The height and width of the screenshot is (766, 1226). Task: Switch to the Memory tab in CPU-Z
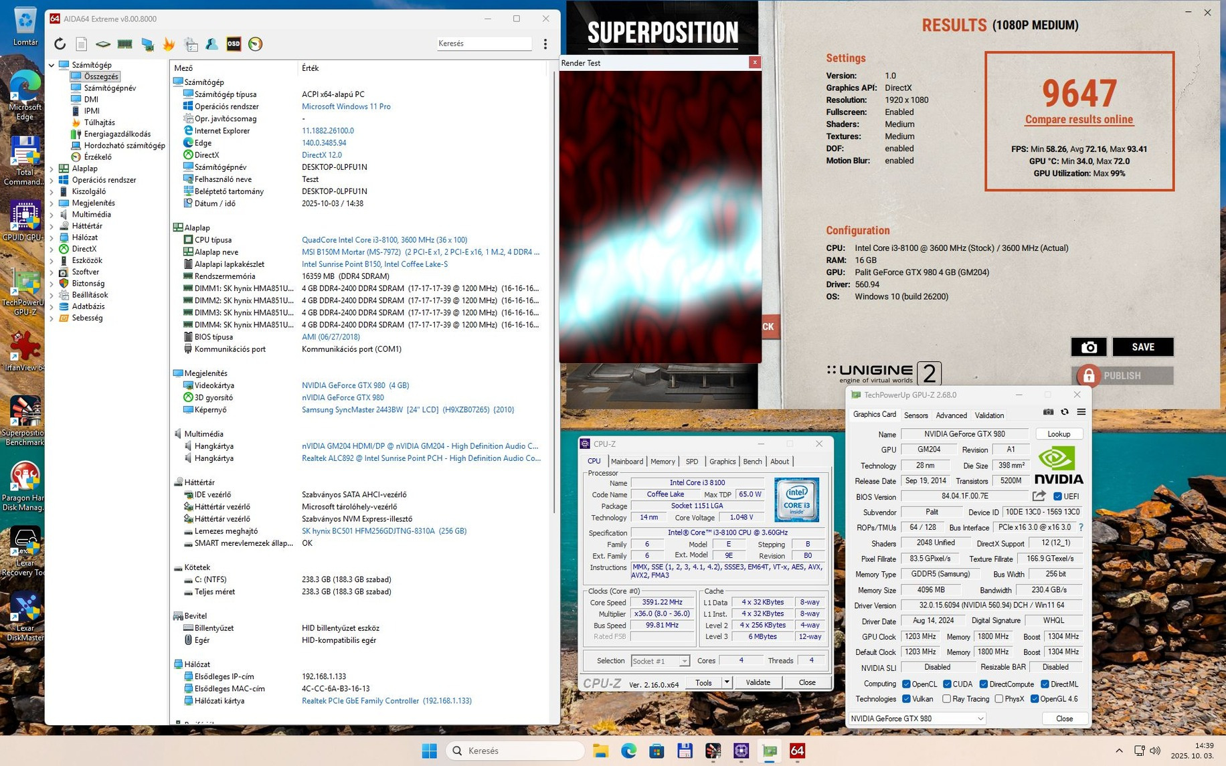tap(663, 462)
